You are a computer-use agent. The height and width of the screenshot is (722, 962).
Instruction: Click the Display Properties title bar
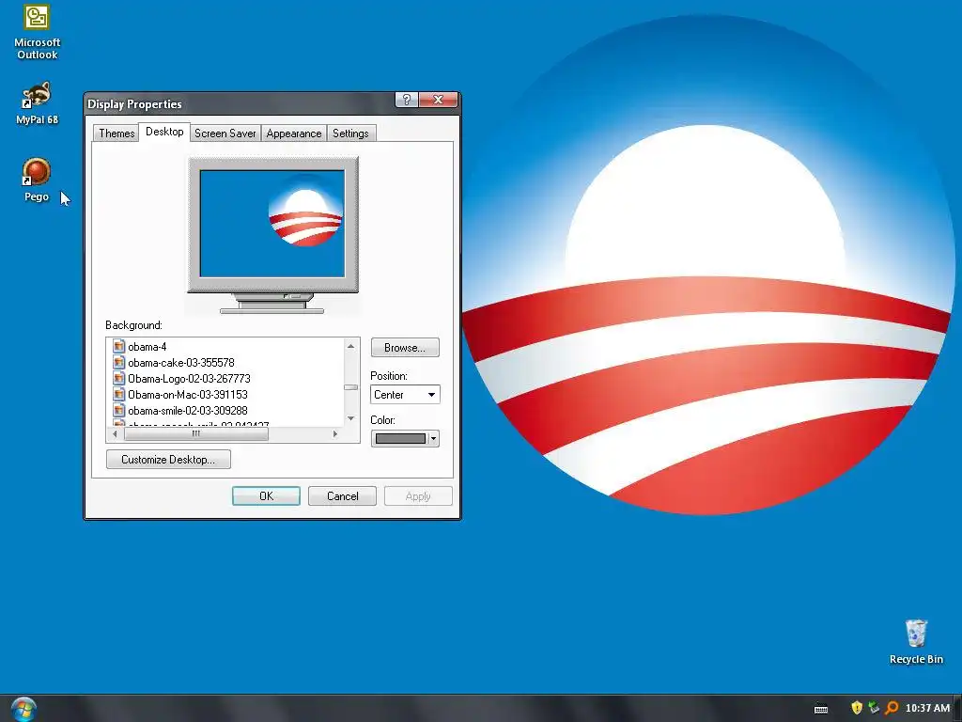[x=240, y=103]
